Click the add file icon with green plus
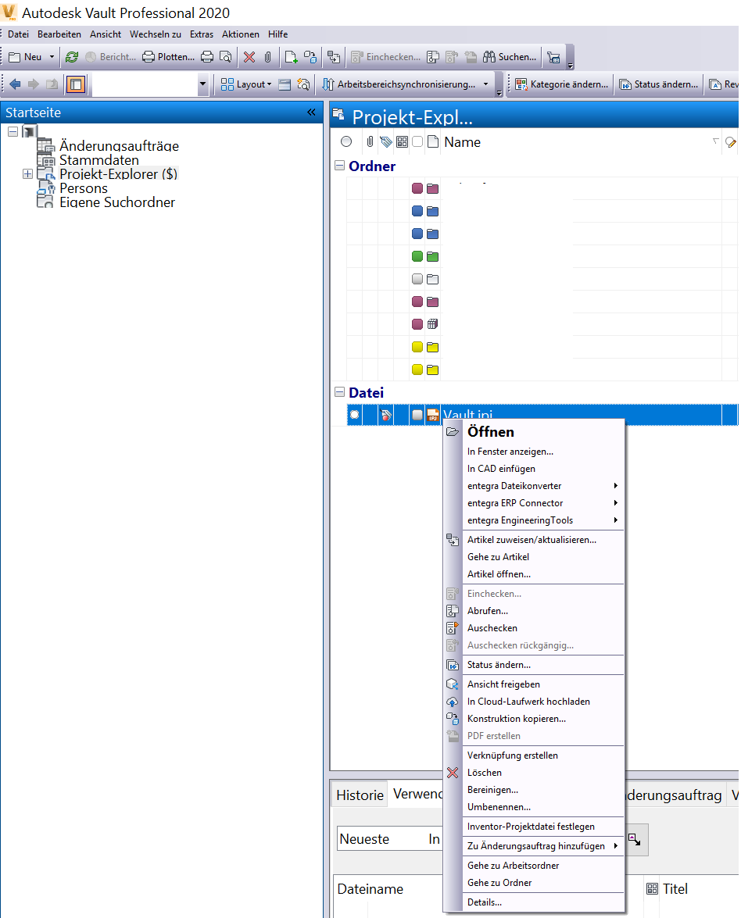 pos(291,57)
